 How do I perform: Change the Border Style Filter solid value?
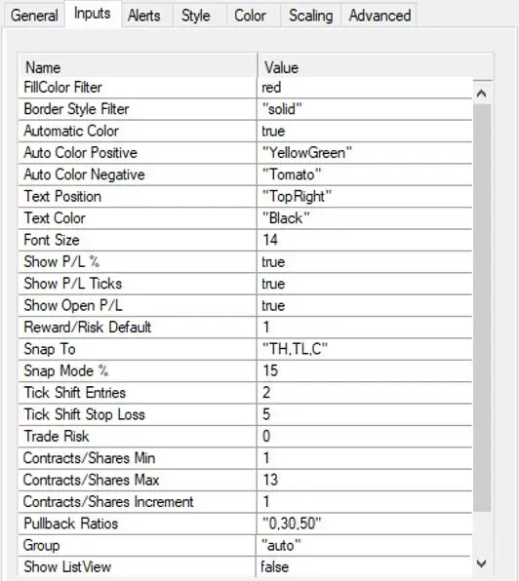pos(365,109)
